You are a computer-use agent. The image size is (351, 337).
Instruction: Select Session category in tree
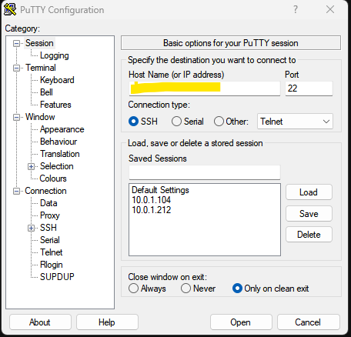tap(39, 43)
